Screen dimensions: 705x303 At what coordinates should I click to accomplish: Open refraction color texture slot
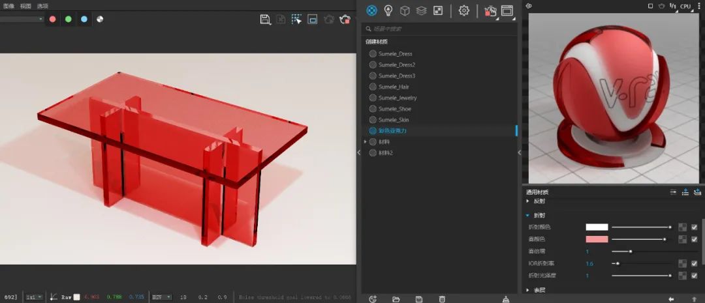(683, 227)
